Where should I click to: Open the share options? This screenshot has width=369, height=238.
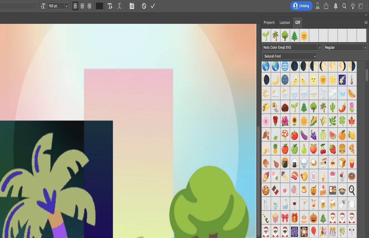tap(326, 6)
